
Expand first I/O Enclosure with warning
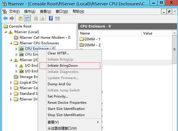pyautogui.click(x=16, y=66)
